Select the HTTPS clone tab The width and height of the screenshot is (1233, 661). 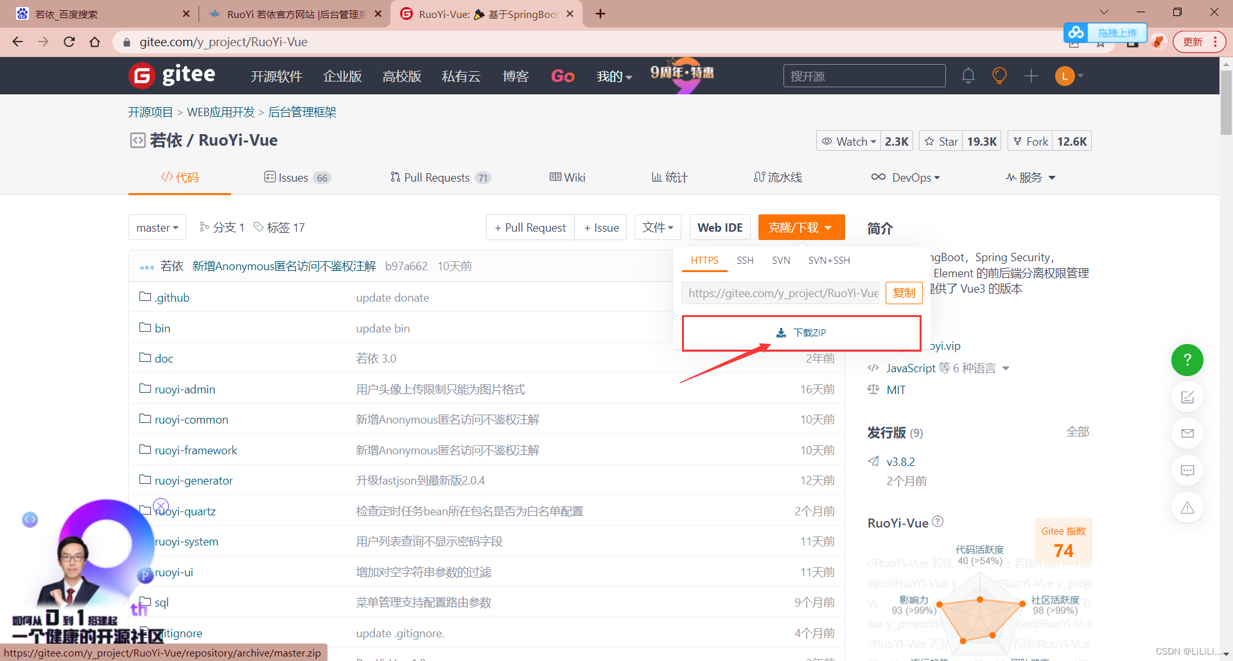pos(704,260)
